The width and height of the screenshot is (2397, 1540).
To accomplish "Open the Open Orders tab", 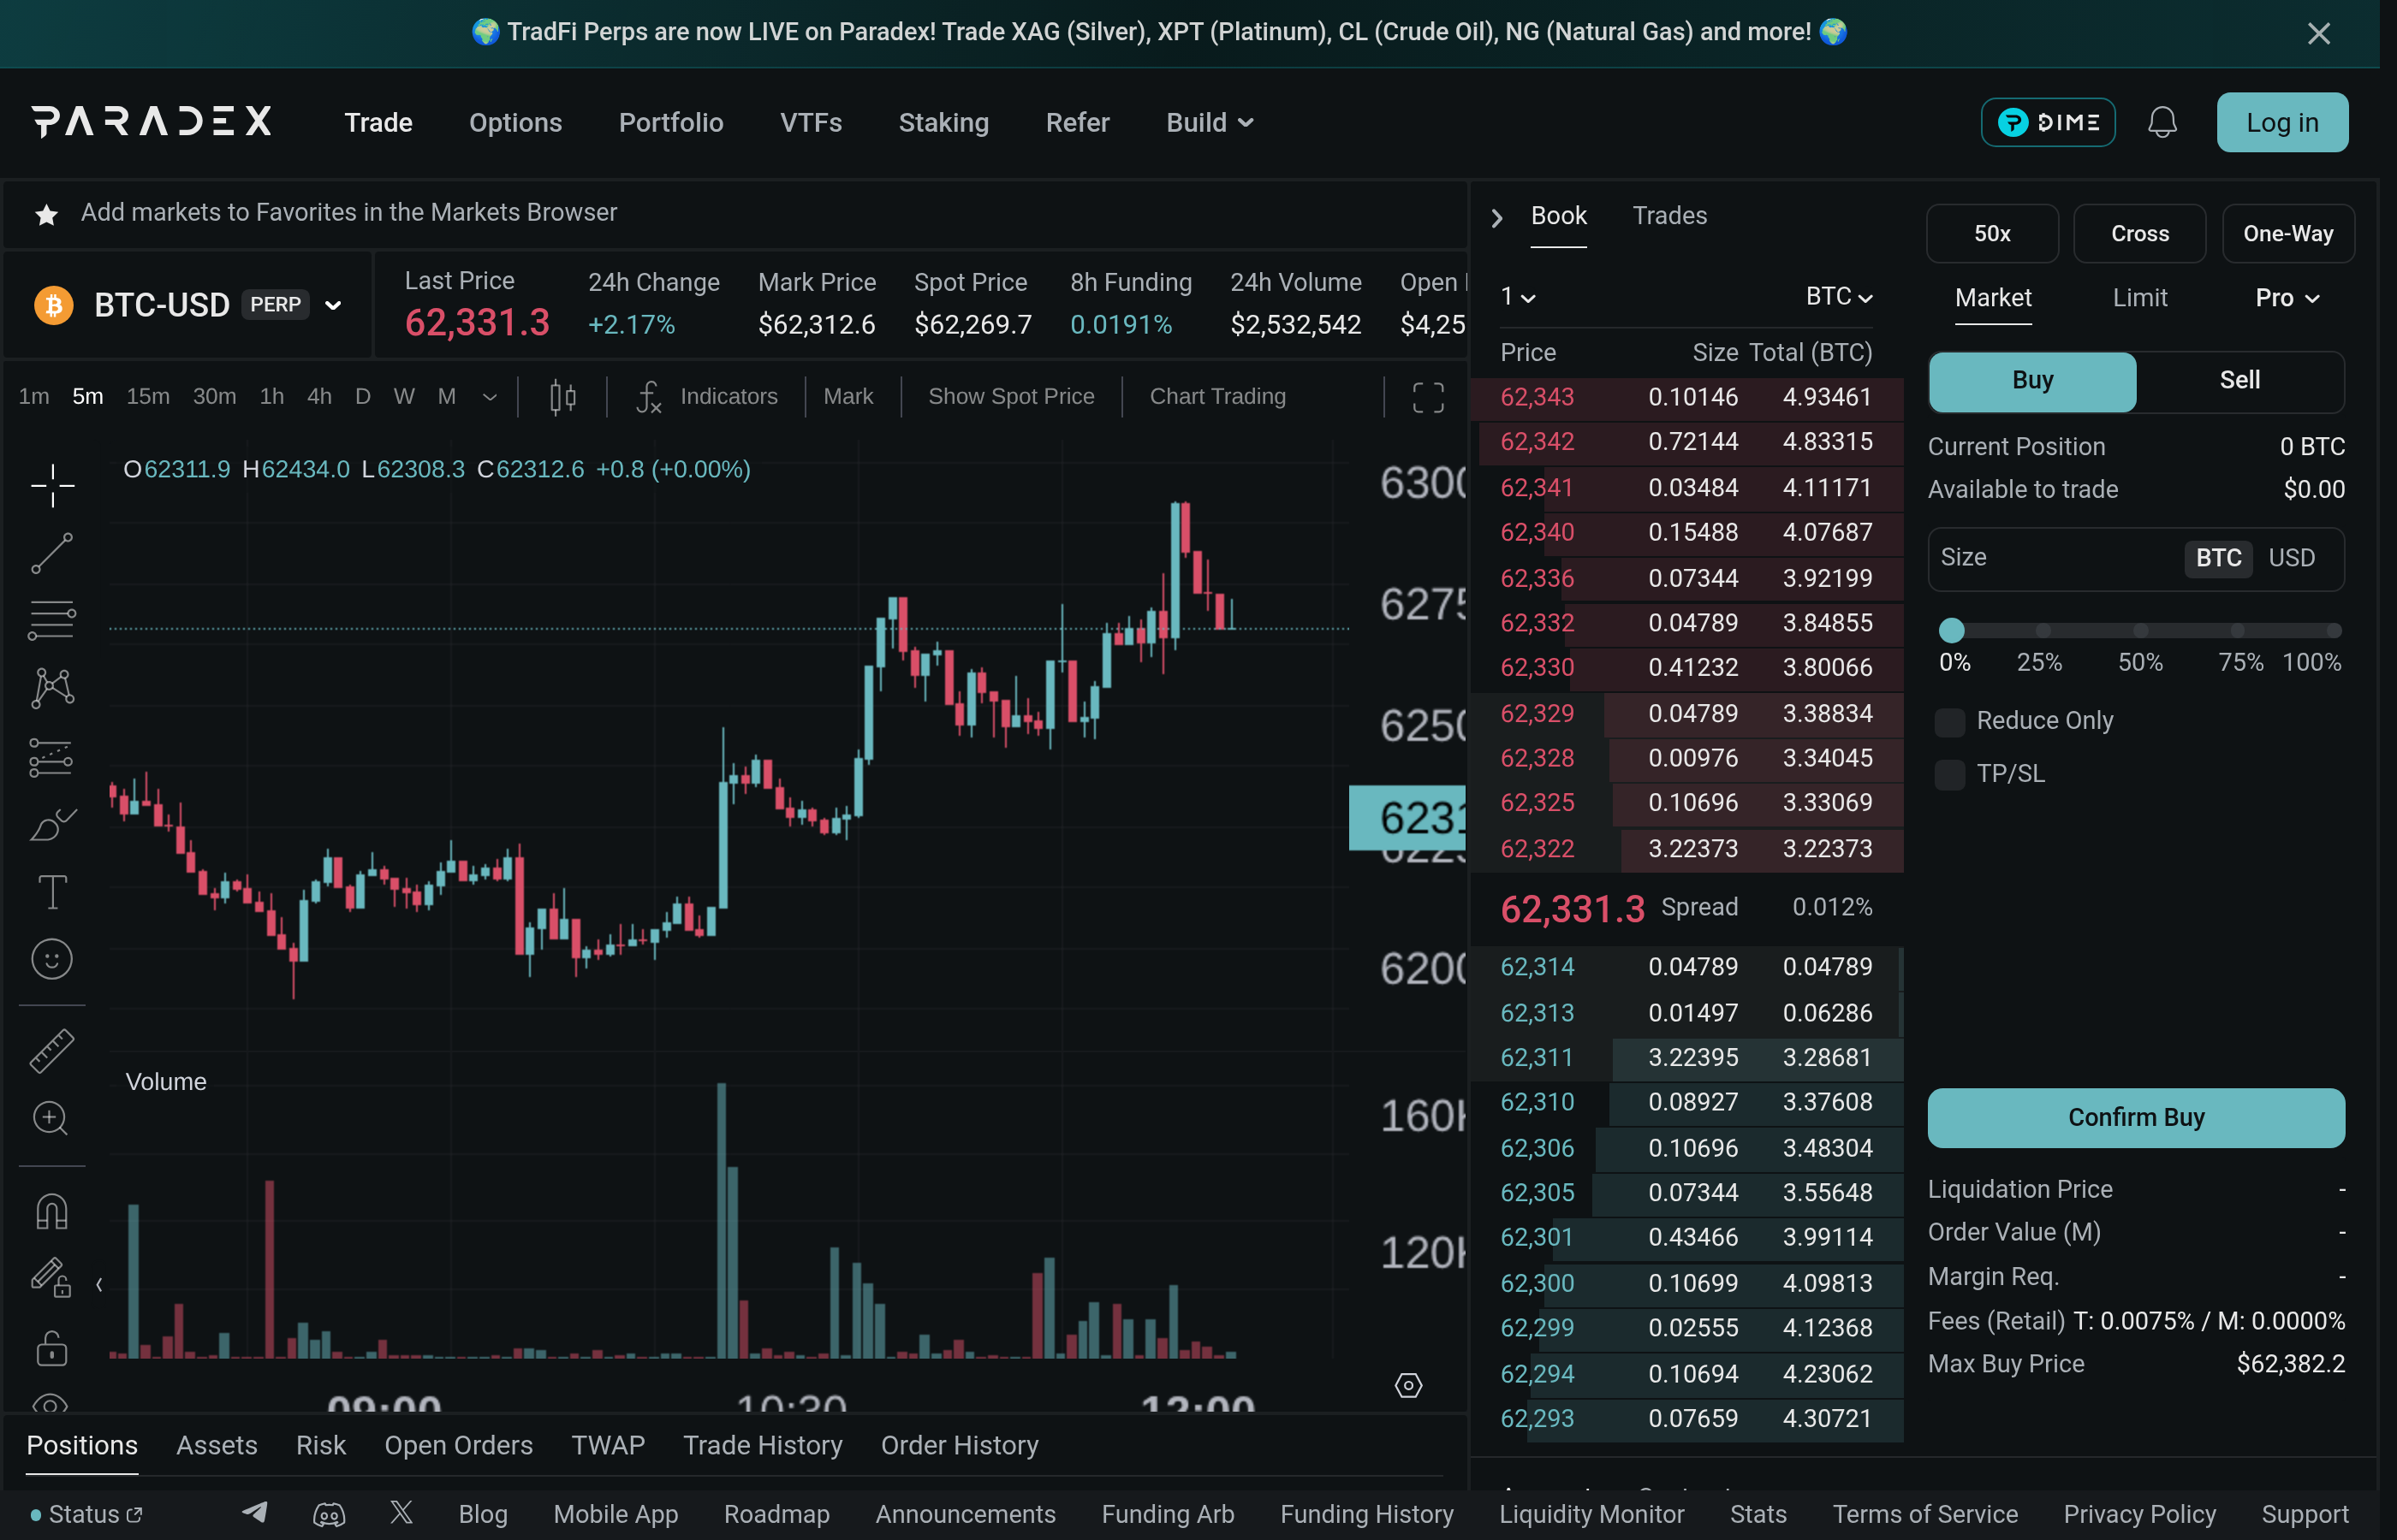I will (x=458, y=1445).
